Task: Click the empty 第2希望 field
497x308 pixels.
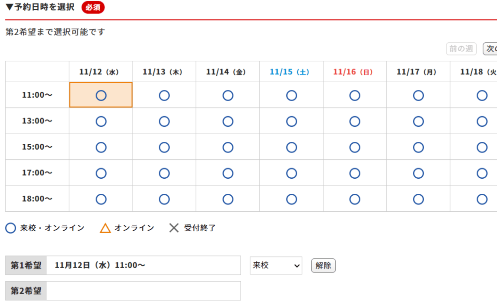Action: click(144, 291)
